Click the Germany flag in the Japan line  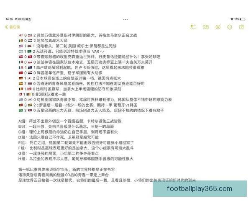(20, 78)
